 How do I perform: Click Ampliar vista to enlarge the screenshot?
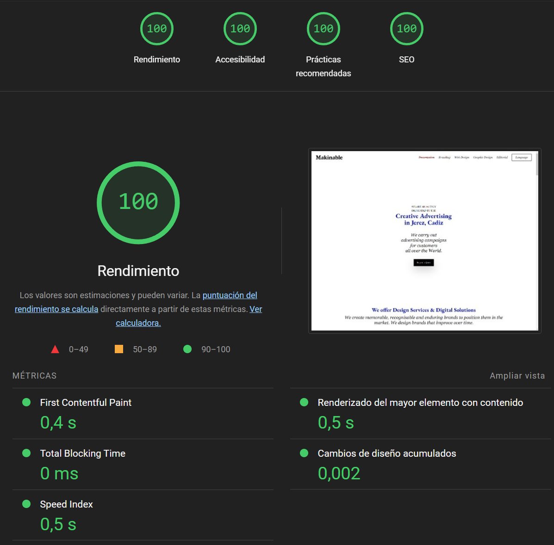click(x=517, y=375)
